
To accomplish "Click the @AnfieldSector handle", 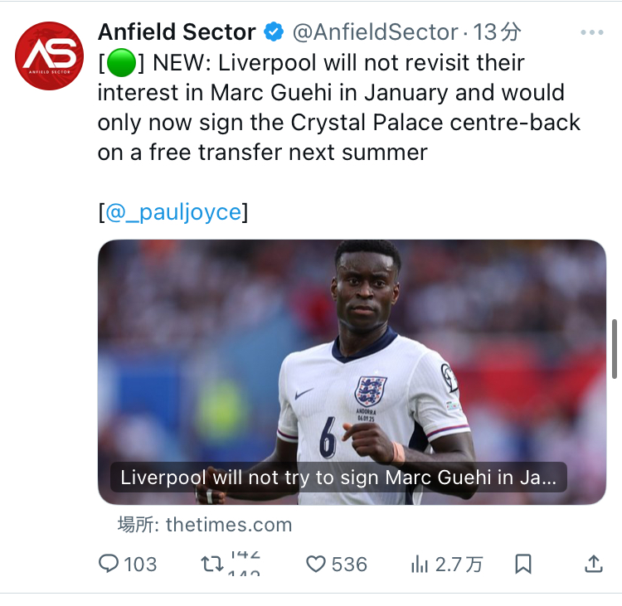I will pyautogui.click(x=376, y=32).
